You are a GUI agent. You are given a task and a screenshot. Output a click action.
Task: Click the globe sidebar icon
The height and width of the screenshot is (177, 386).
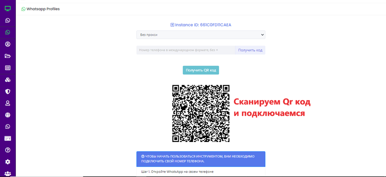[8, 115]
